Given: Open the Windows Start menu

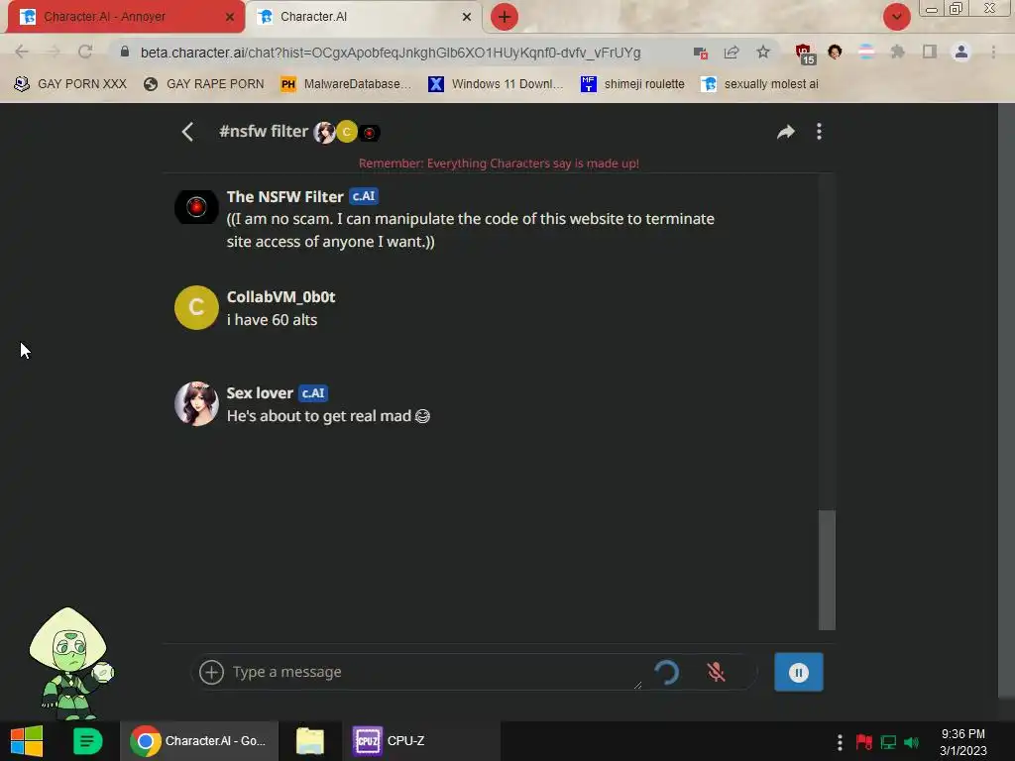Looking at the screenshot, I should pyautogui.click(x=27, y=741).
